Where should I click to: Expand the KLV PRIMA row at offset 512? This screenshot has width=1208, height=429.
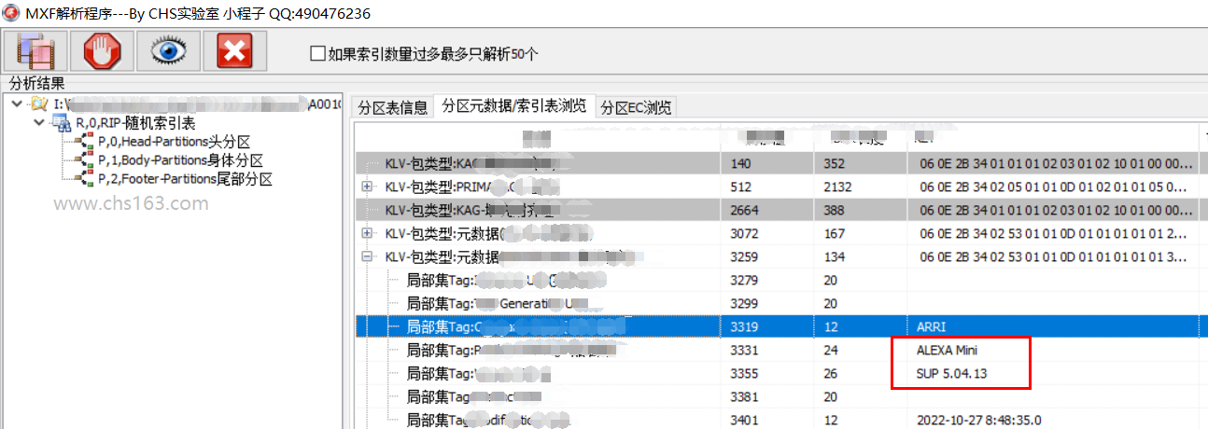[368, 187]
